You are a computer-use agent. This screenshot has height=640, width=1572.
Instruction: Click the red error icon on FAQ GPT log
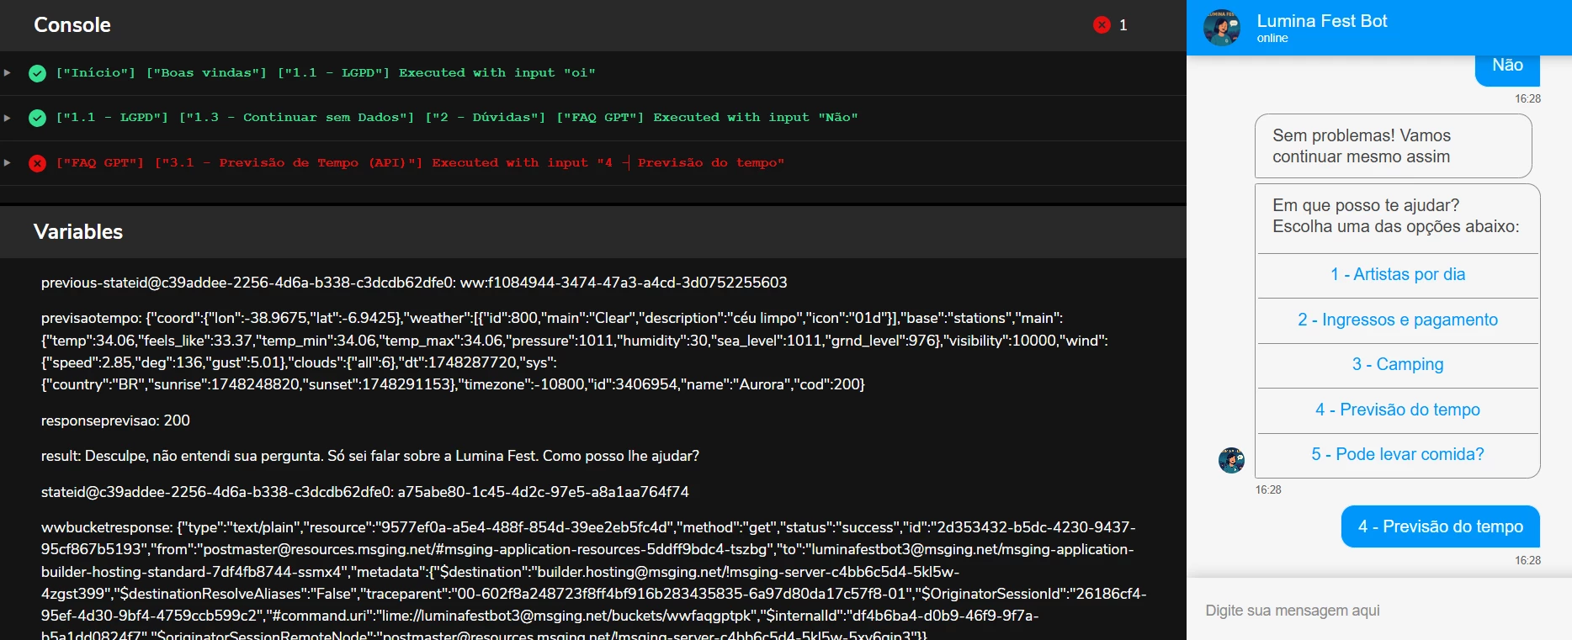[x=37, y=163]
